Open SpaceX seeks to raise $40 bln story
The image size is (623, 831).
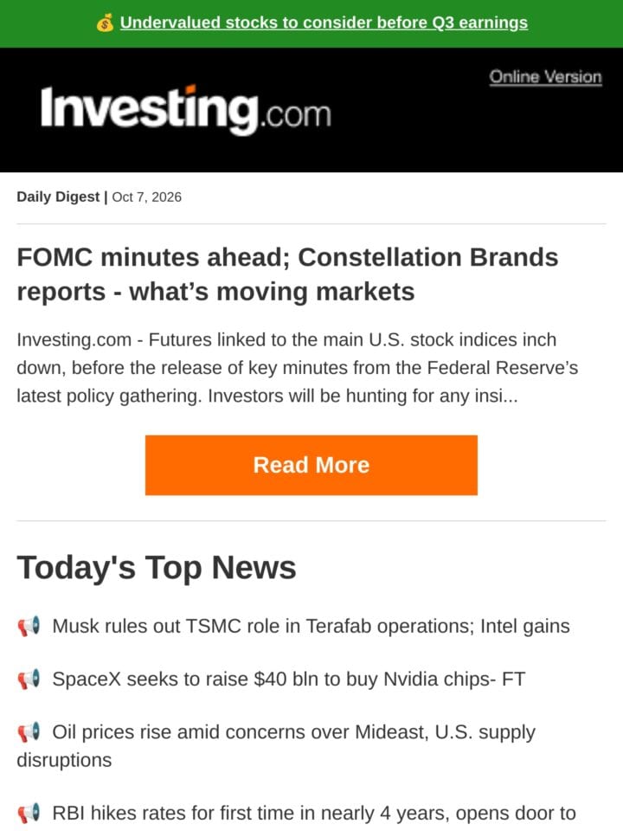click(x=288, y=679)
